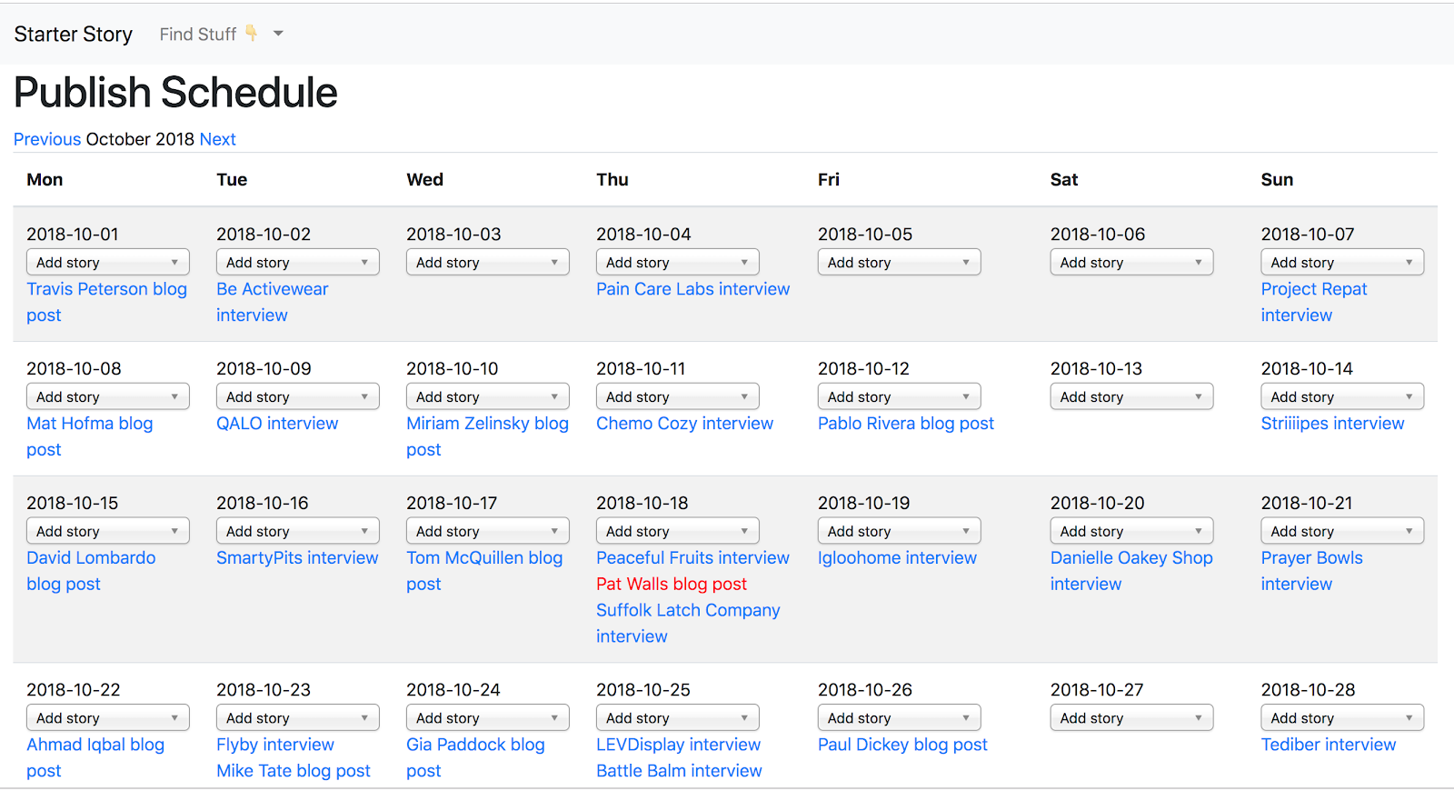Open Add story dropdown for 2018-10-02
This screenshot has width=1454, height=791.
[x=298, y=262]
